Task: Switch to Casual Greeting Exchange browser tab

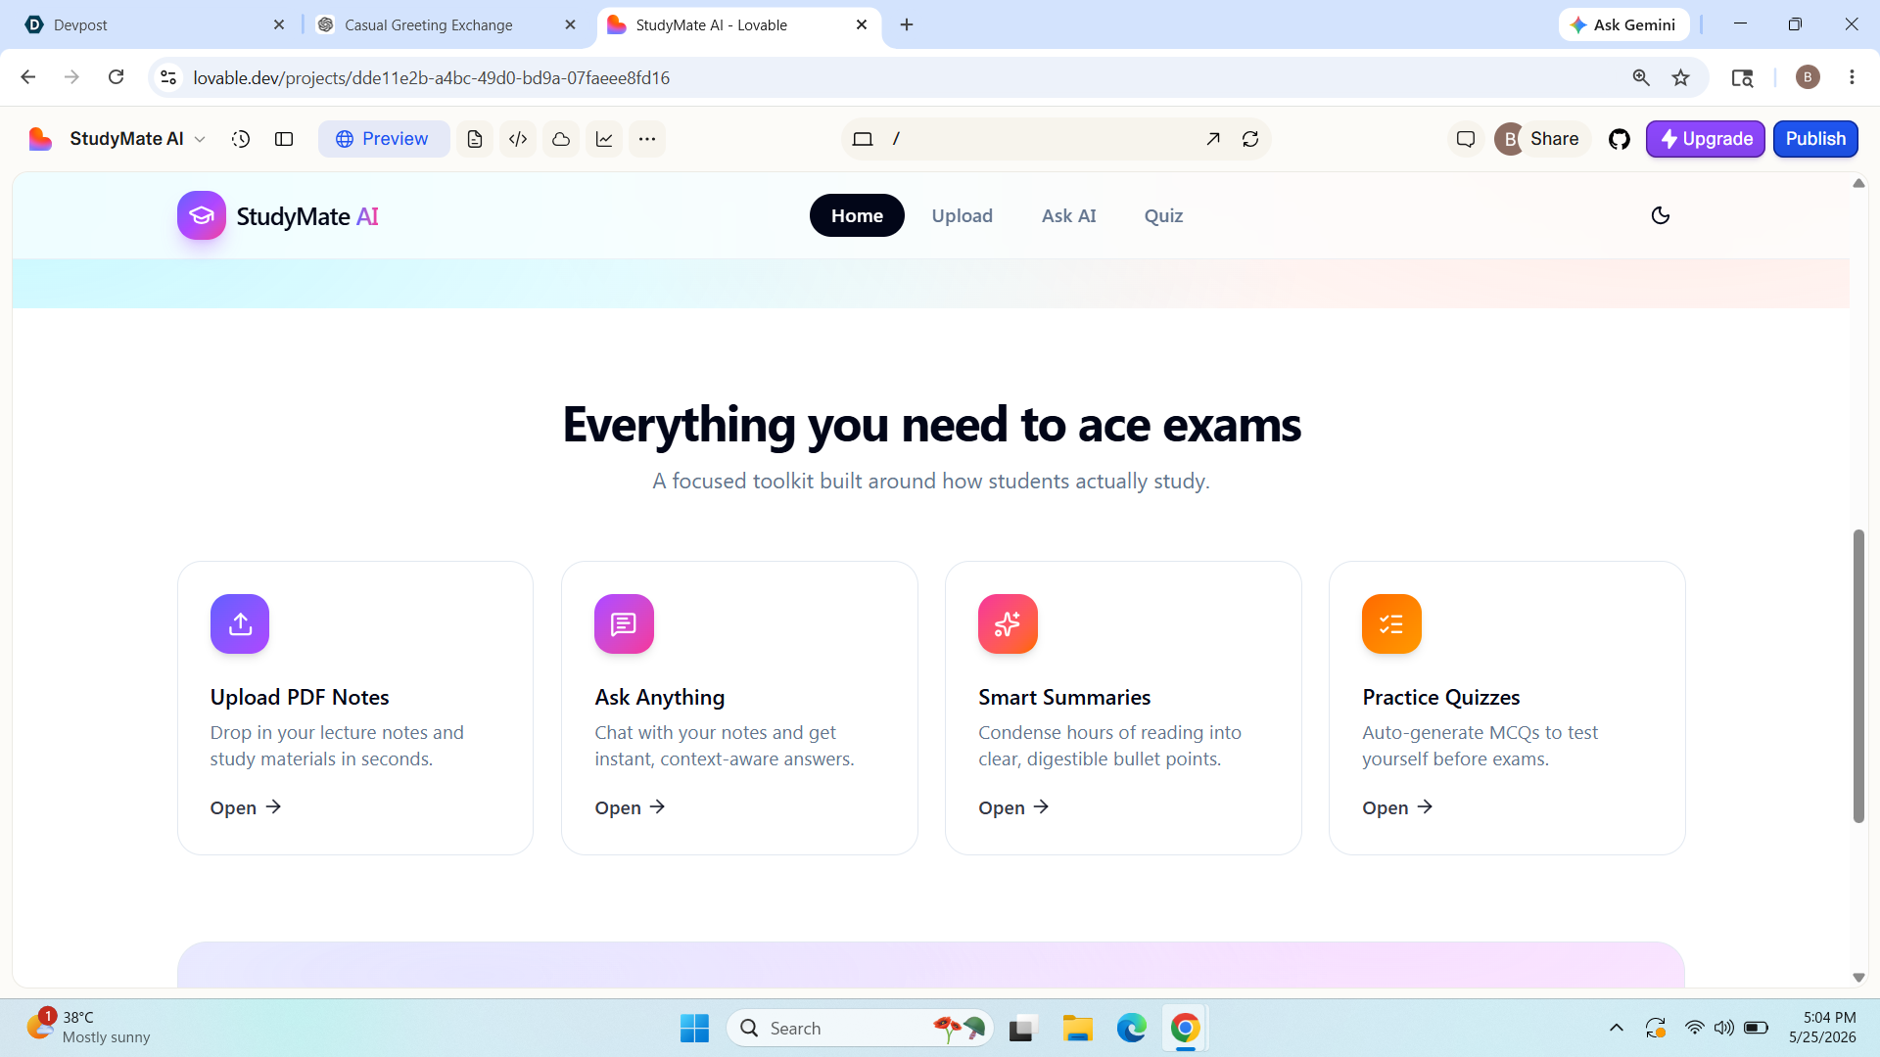Action: click(x=446, y=24)
